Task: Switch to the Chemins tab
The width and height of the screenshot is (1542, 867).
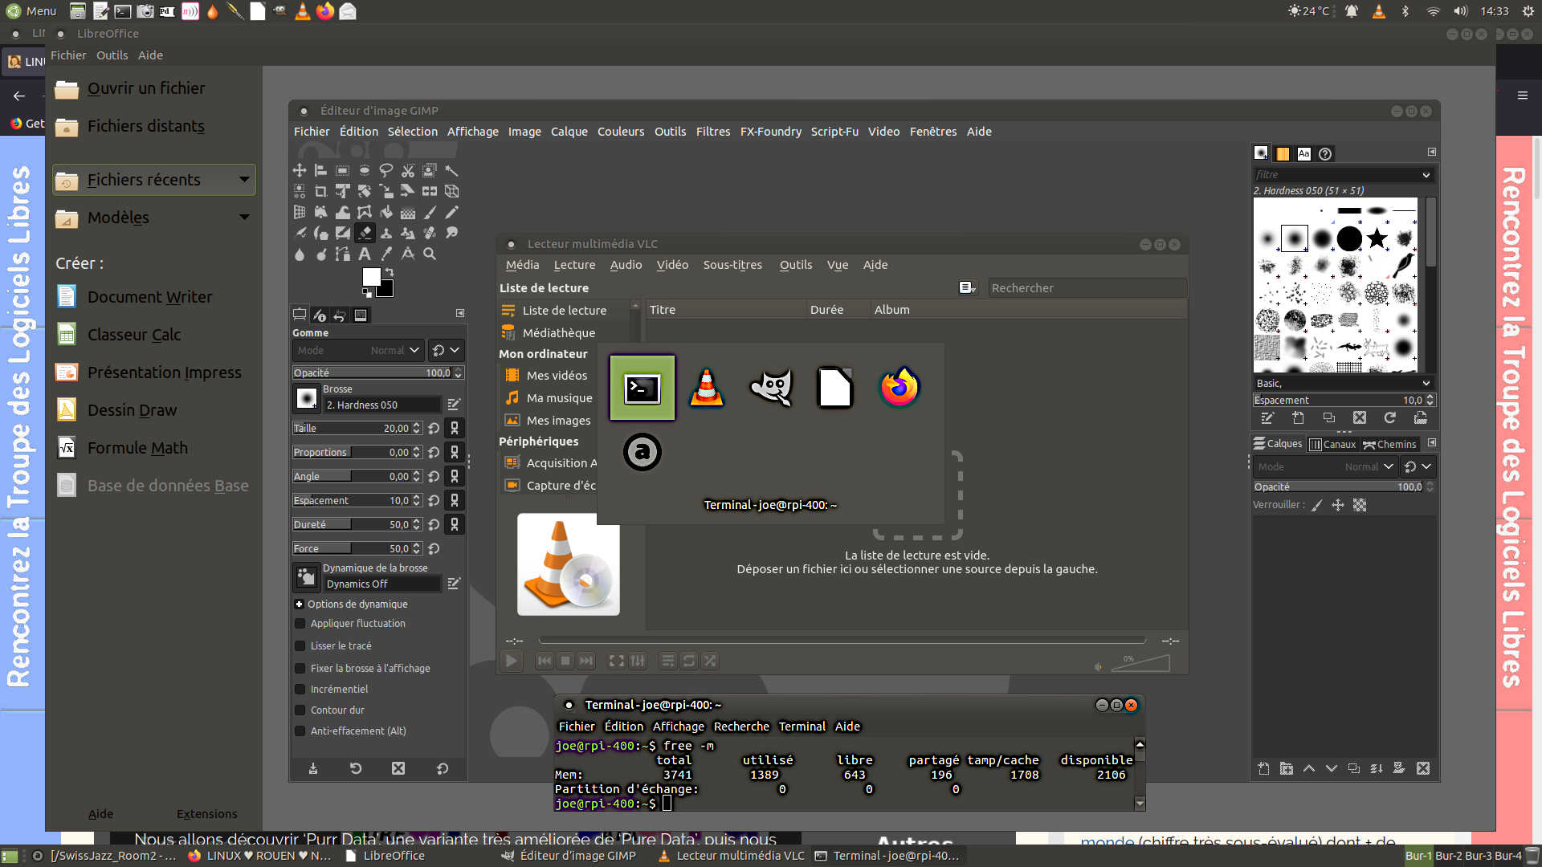Action: [x=1390, y=444]
